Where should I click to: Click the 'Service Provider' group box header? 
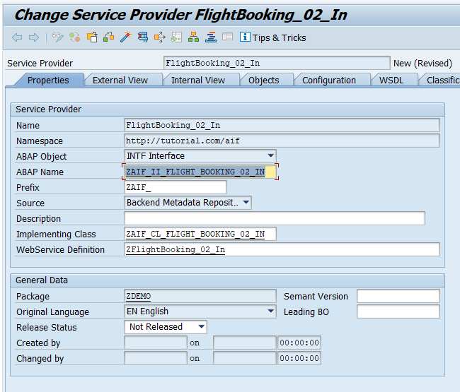[x=48, y=109]
